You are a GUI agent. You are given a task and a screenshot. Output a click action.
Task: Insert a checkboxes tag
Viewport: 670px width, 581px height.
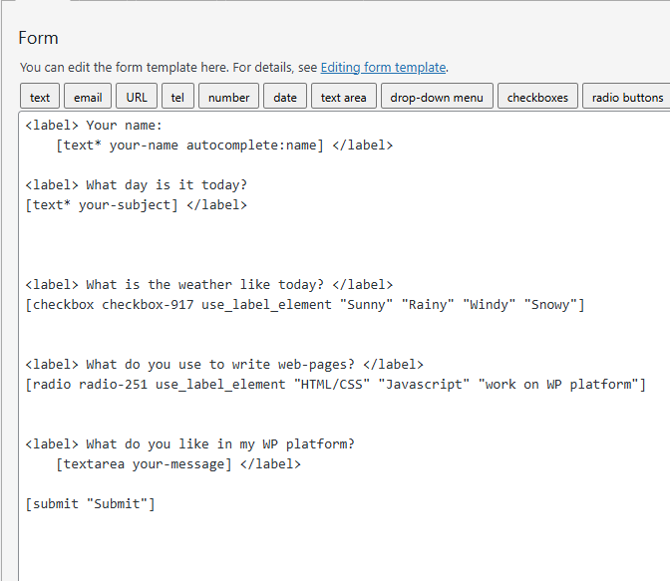(x=537, y=97)
